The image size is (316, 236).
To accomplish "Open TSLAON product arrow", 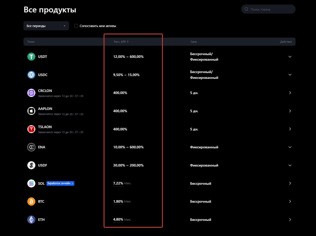I will click(x=290, y=129).
